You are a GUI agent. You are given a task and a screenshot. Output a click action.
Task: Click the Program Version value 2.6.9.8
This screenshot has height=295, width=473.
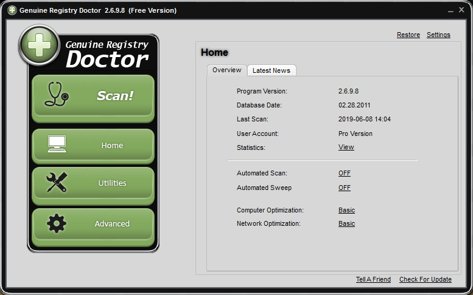coord(348,91)
